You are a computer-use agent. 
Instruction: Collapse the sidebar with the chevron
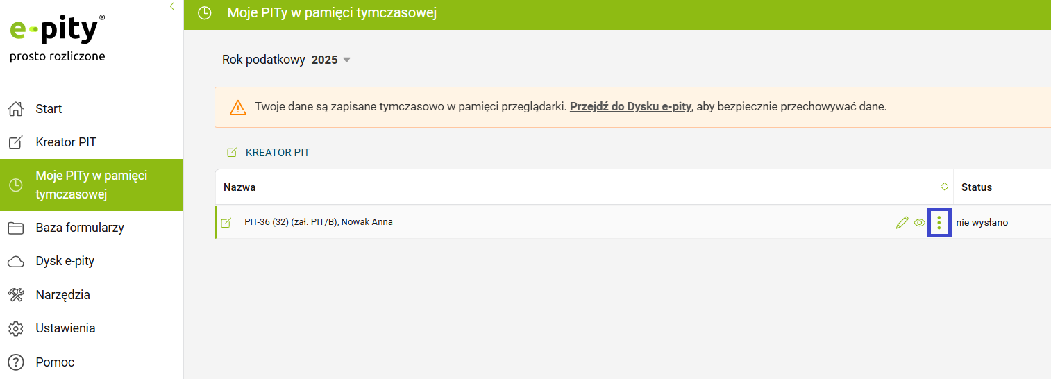[x=172, y=6]
